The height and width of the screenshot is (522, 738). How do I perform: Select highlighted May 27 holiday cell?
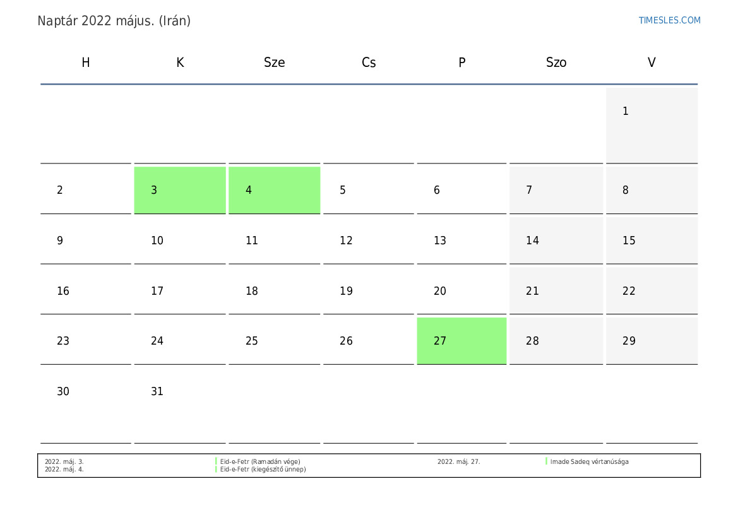(x=461, y=341)
